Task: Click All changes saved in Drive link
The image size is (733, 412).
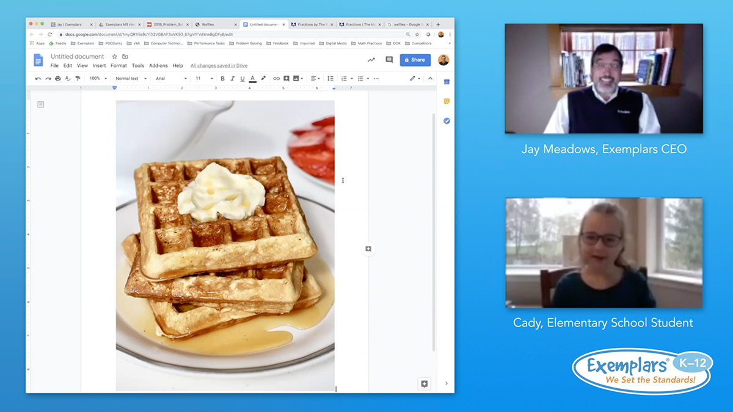Action: coord(219,66)
